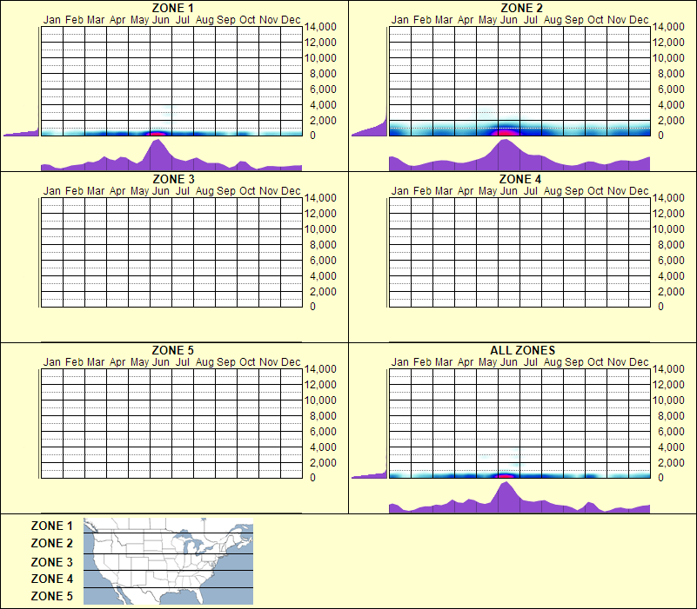This screenshot has width=697, height=609.
Task: Click the Aug label on ZONE 3
Action: click(204, 190)
